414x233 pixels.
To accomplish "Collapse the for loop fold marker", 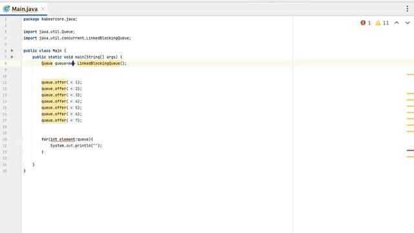I will [x=21, y=139].
